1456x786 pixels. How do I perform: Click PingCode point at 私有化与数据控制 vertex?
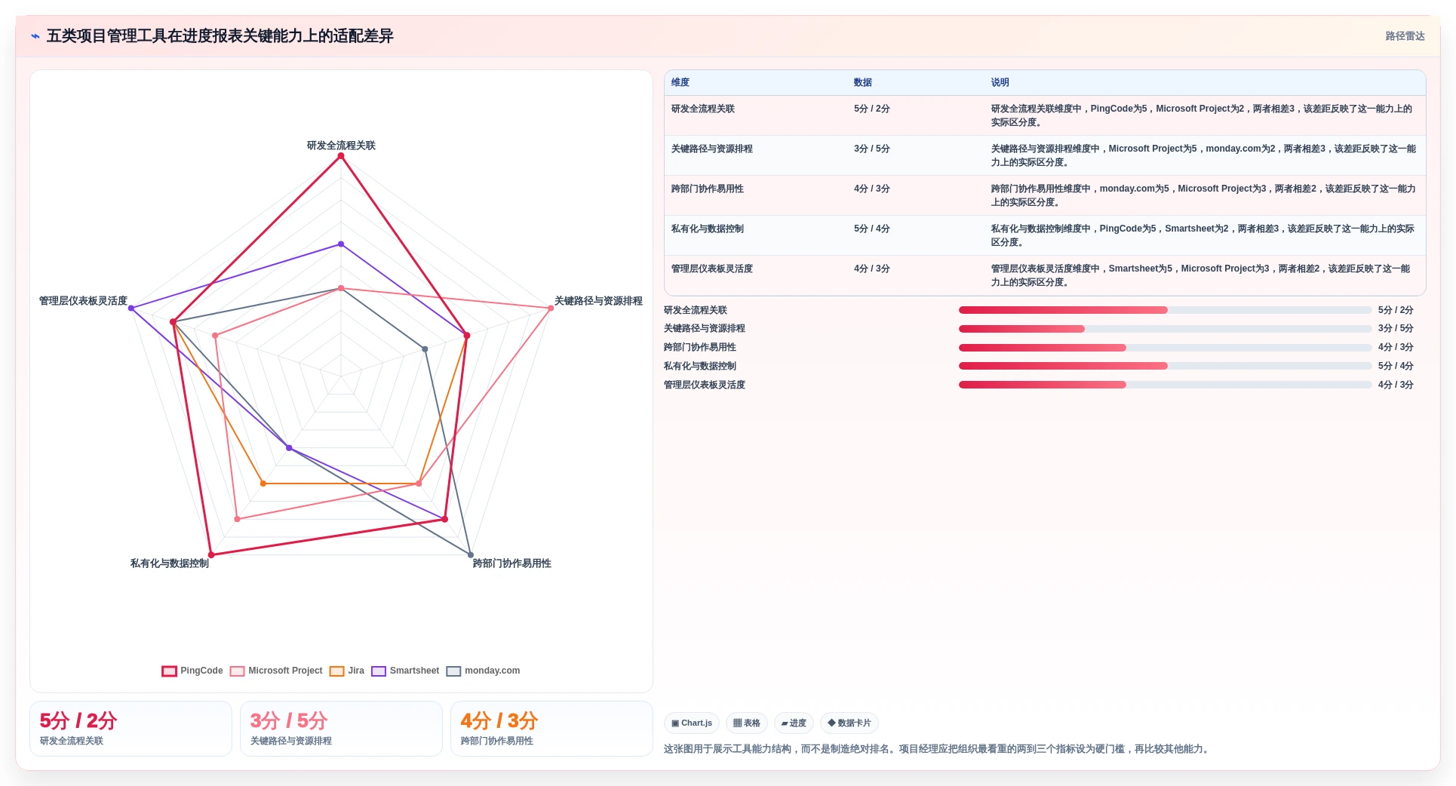click(211, 555)
